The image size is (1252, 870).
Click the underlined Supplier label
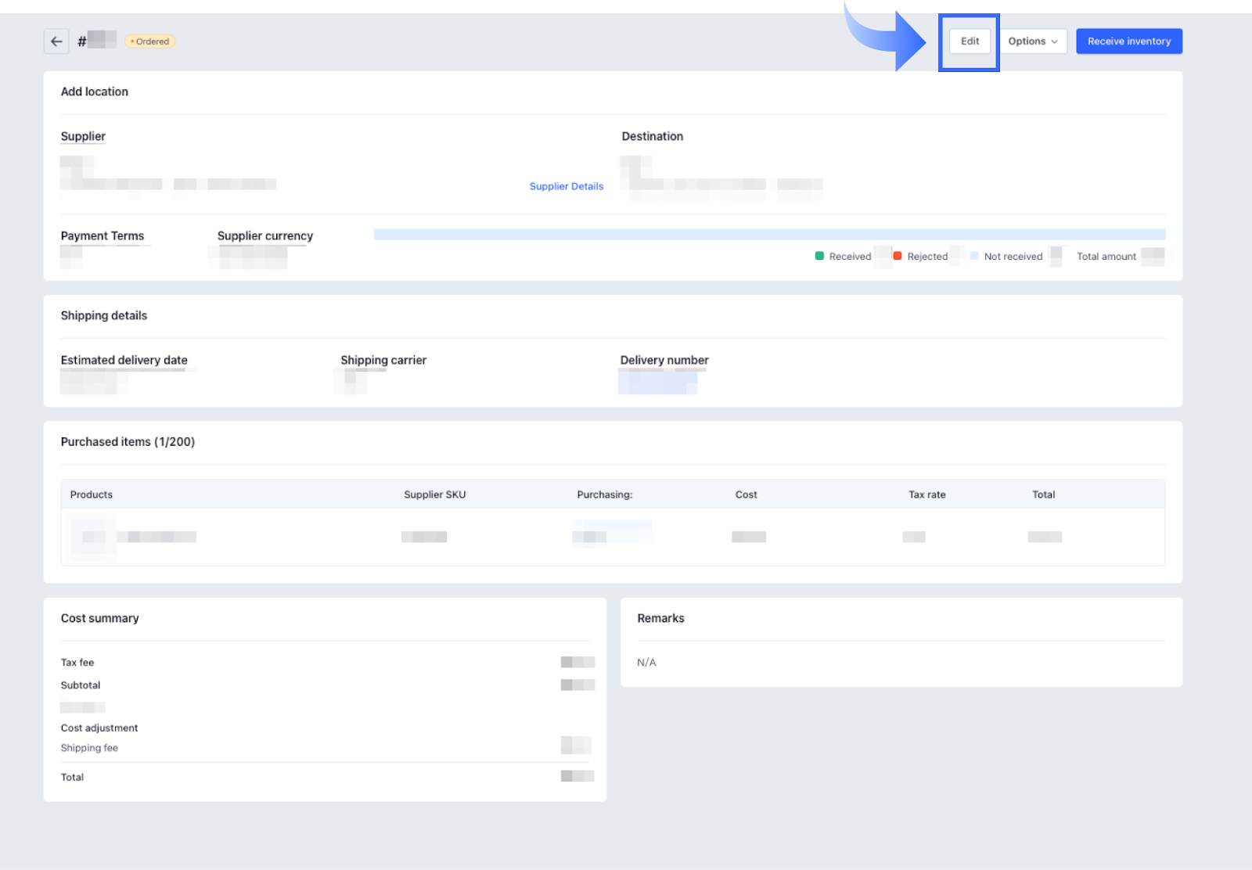click(83, 136)
